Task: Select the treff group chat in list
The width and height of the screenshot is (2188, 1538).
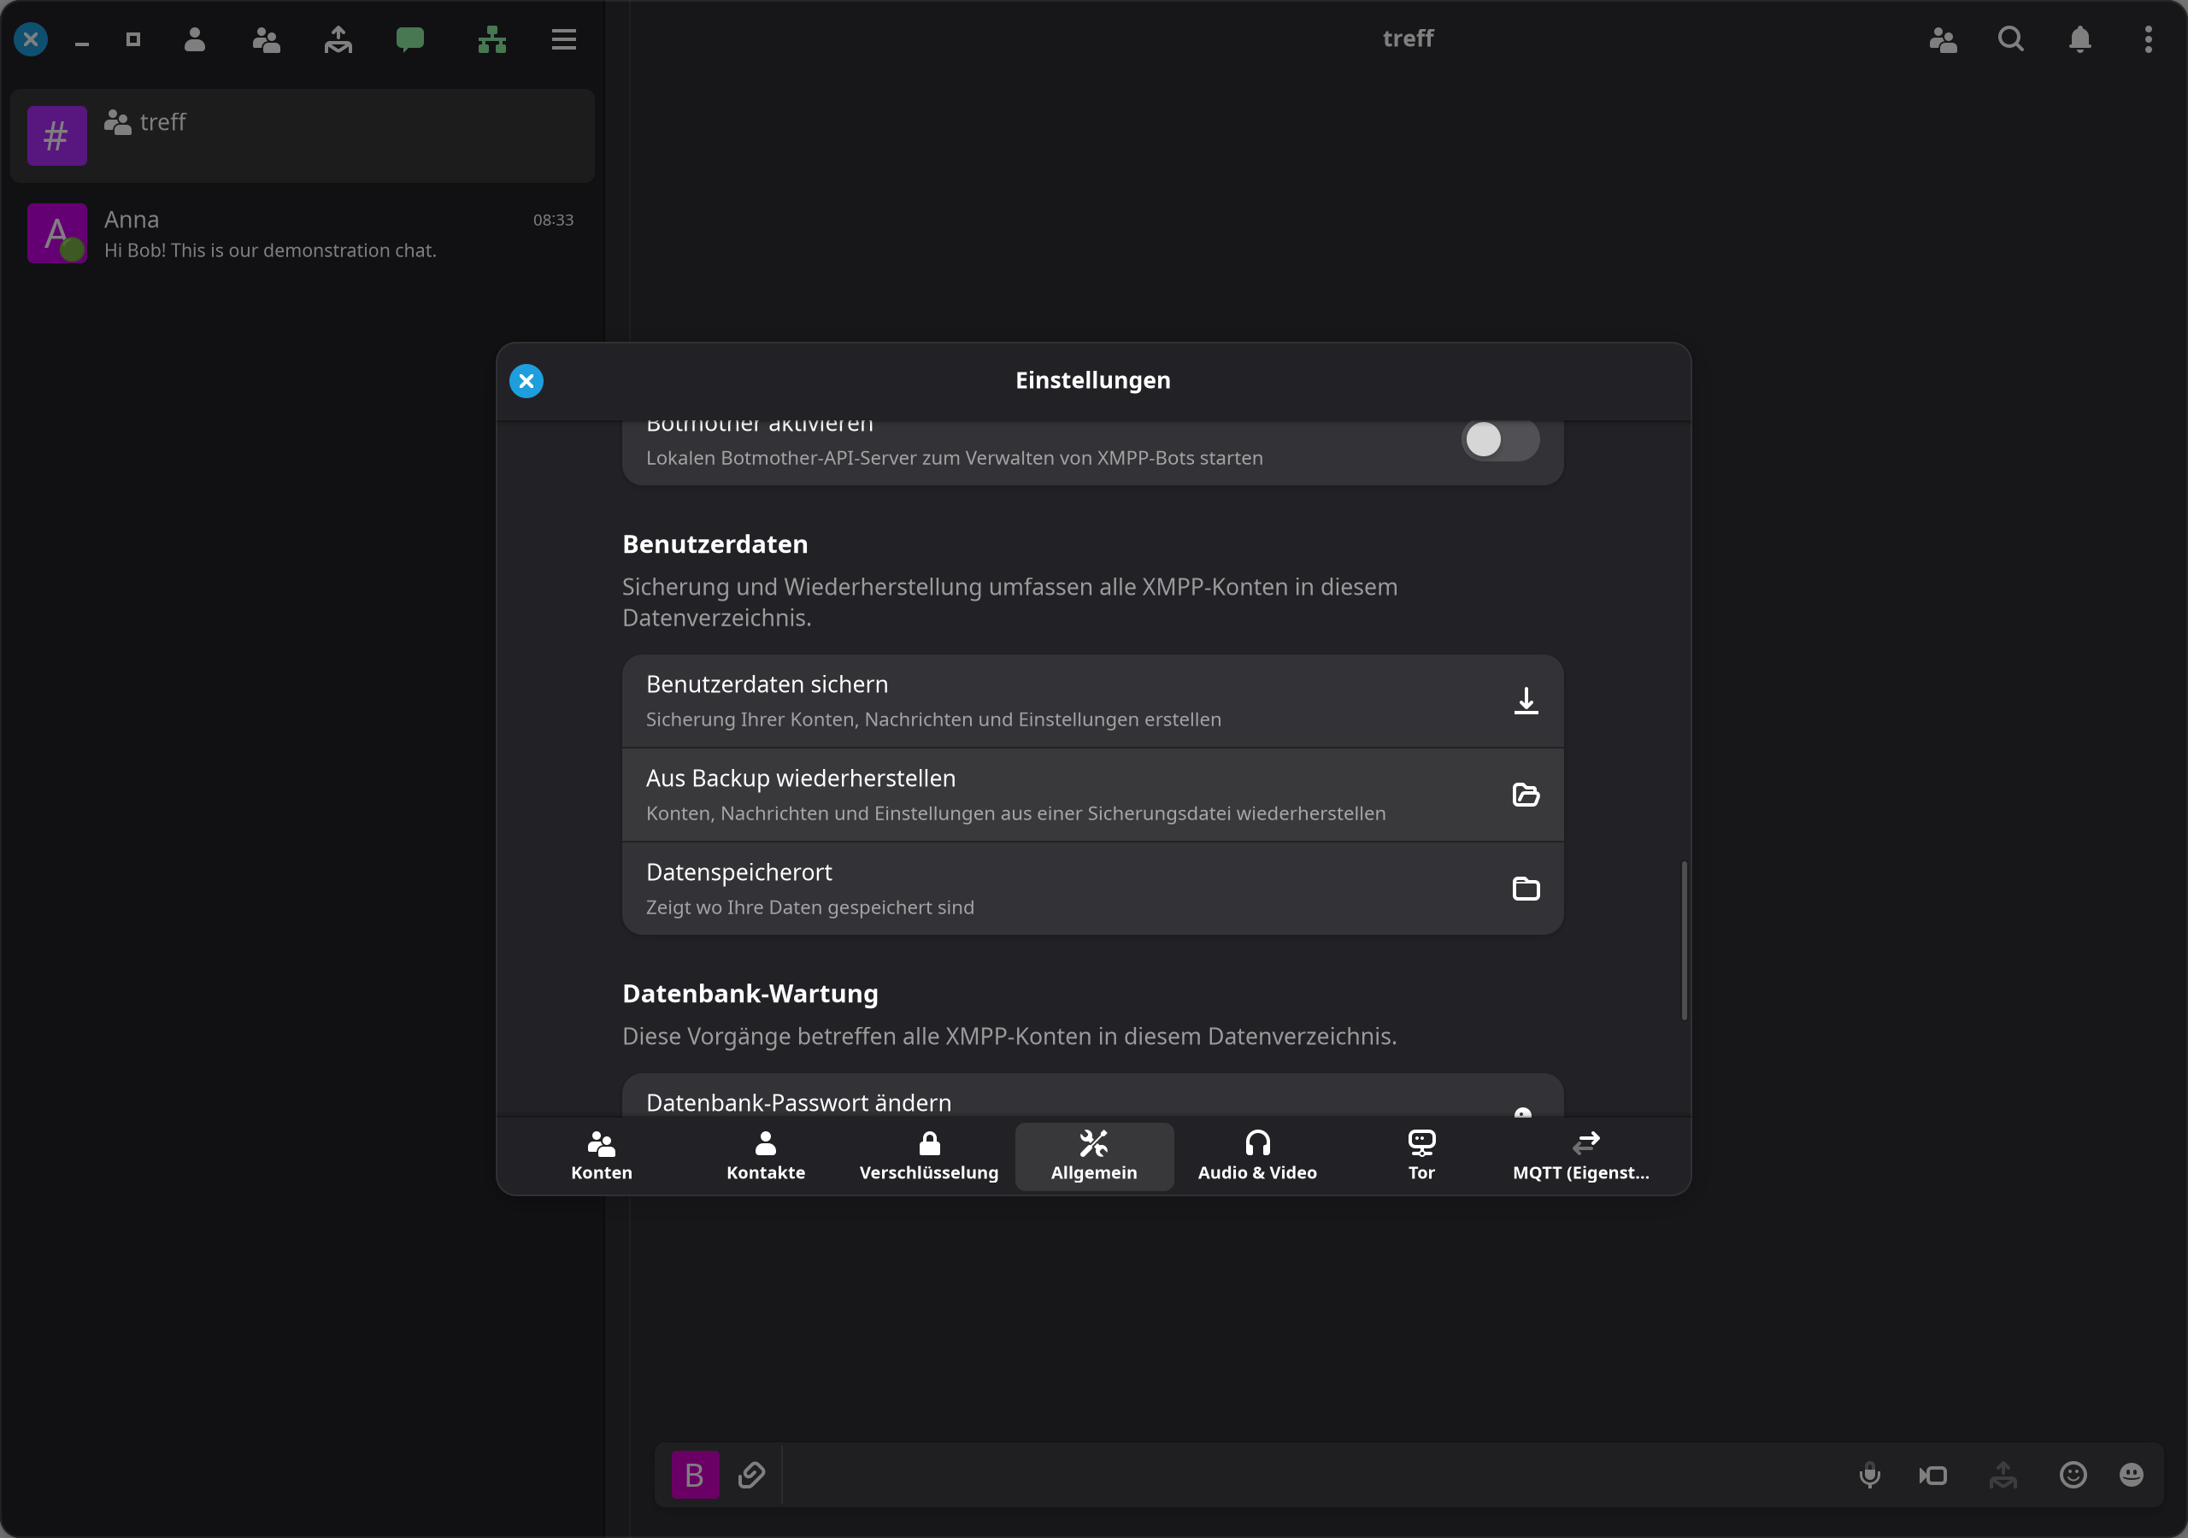Action: coord(302,136)
